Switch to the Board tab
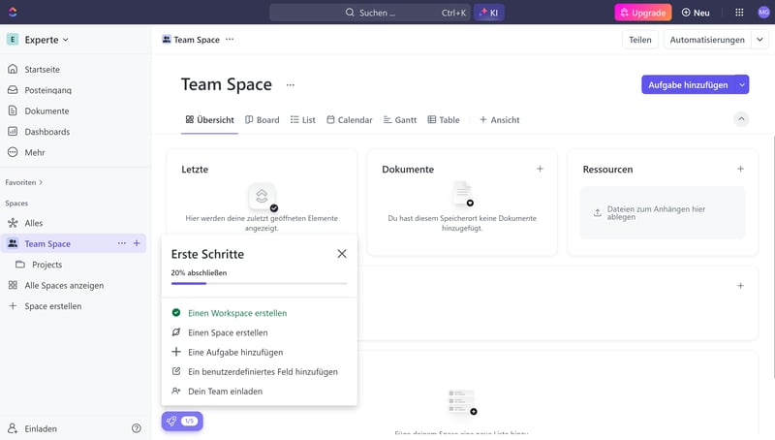This screenshot has width=775, height=440. click(x=262, y=120)
